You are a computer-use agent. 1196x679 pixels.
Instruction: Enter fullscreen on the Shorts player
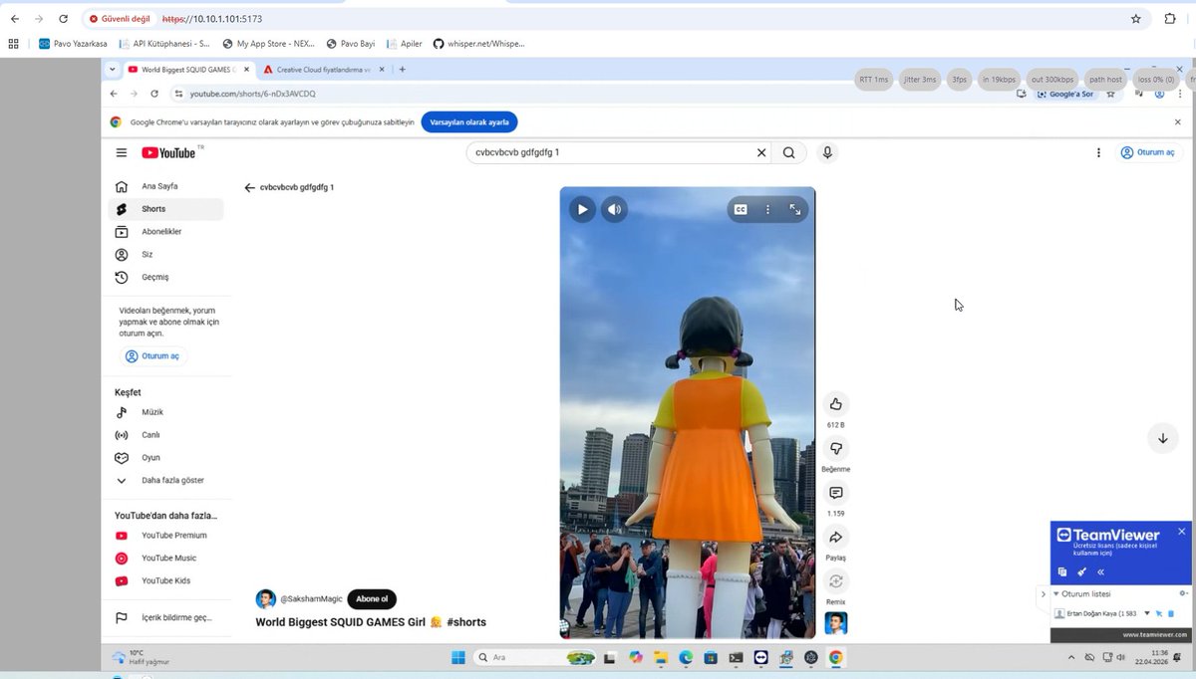795,209
